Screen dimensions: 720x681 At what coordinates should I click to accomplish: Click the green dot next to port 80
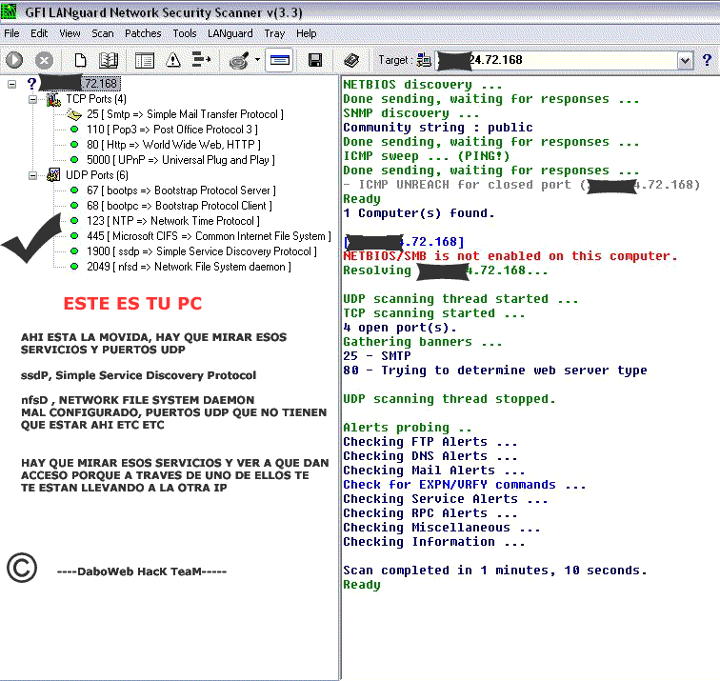pos(74,145)
